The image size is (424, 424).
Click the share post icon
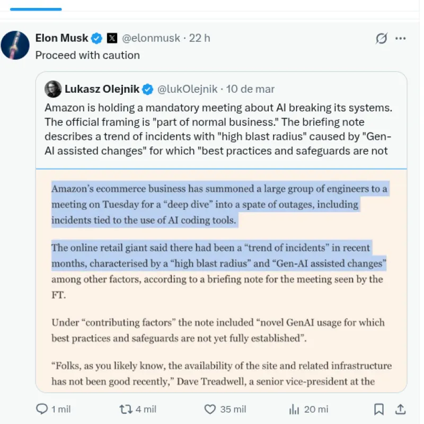pyautogui.click(x=401, y=409)
